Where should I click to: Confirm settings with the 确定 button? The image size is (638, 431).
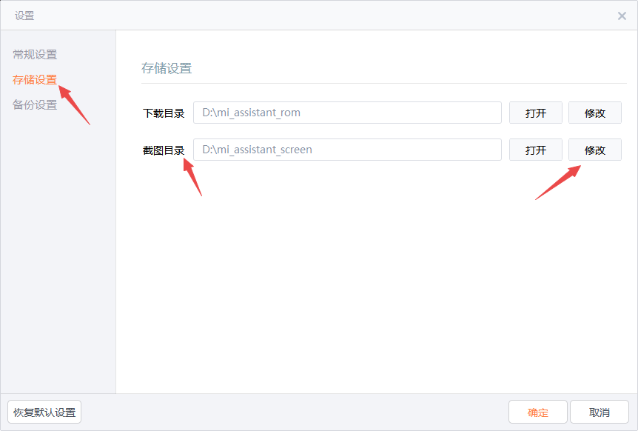[x=538, y=412]
